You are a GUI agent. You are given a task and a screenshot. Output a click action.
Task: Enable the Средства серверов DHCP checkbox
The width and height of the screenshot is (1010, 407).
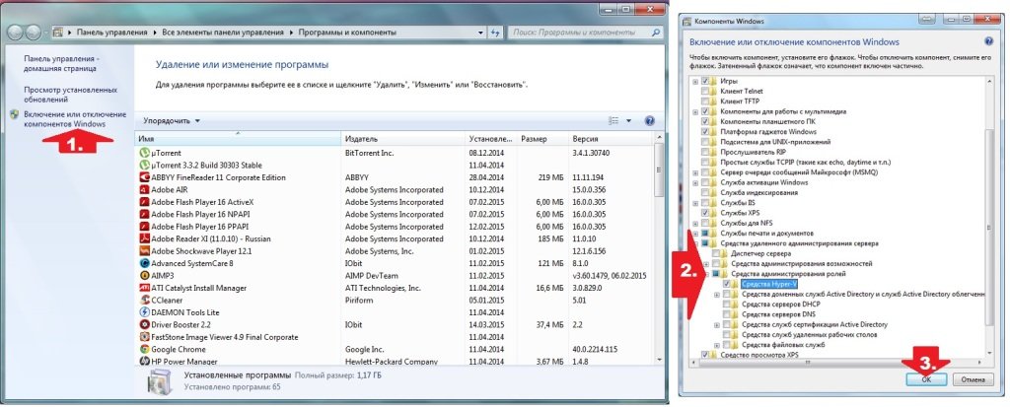(727, 304)
